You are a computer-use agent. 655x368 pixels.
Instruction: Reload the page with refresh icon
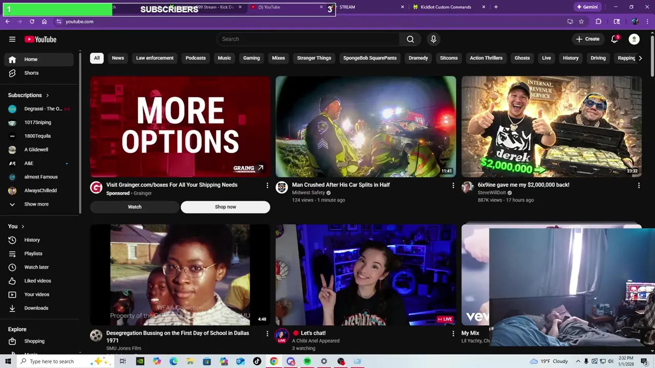(x=32, y=21)
